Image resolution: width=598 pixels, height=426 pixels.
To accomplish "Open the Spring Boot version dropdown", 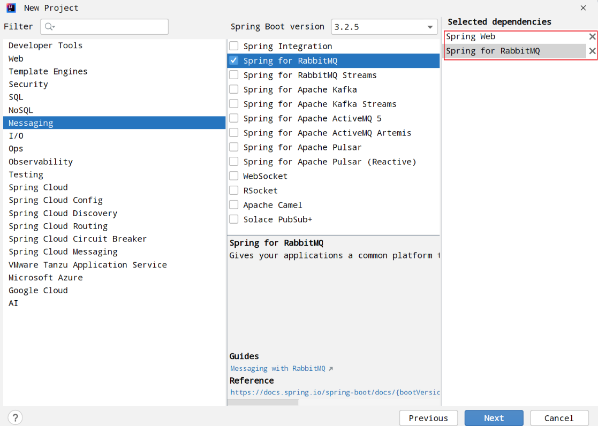I will (x=384, y=27).
